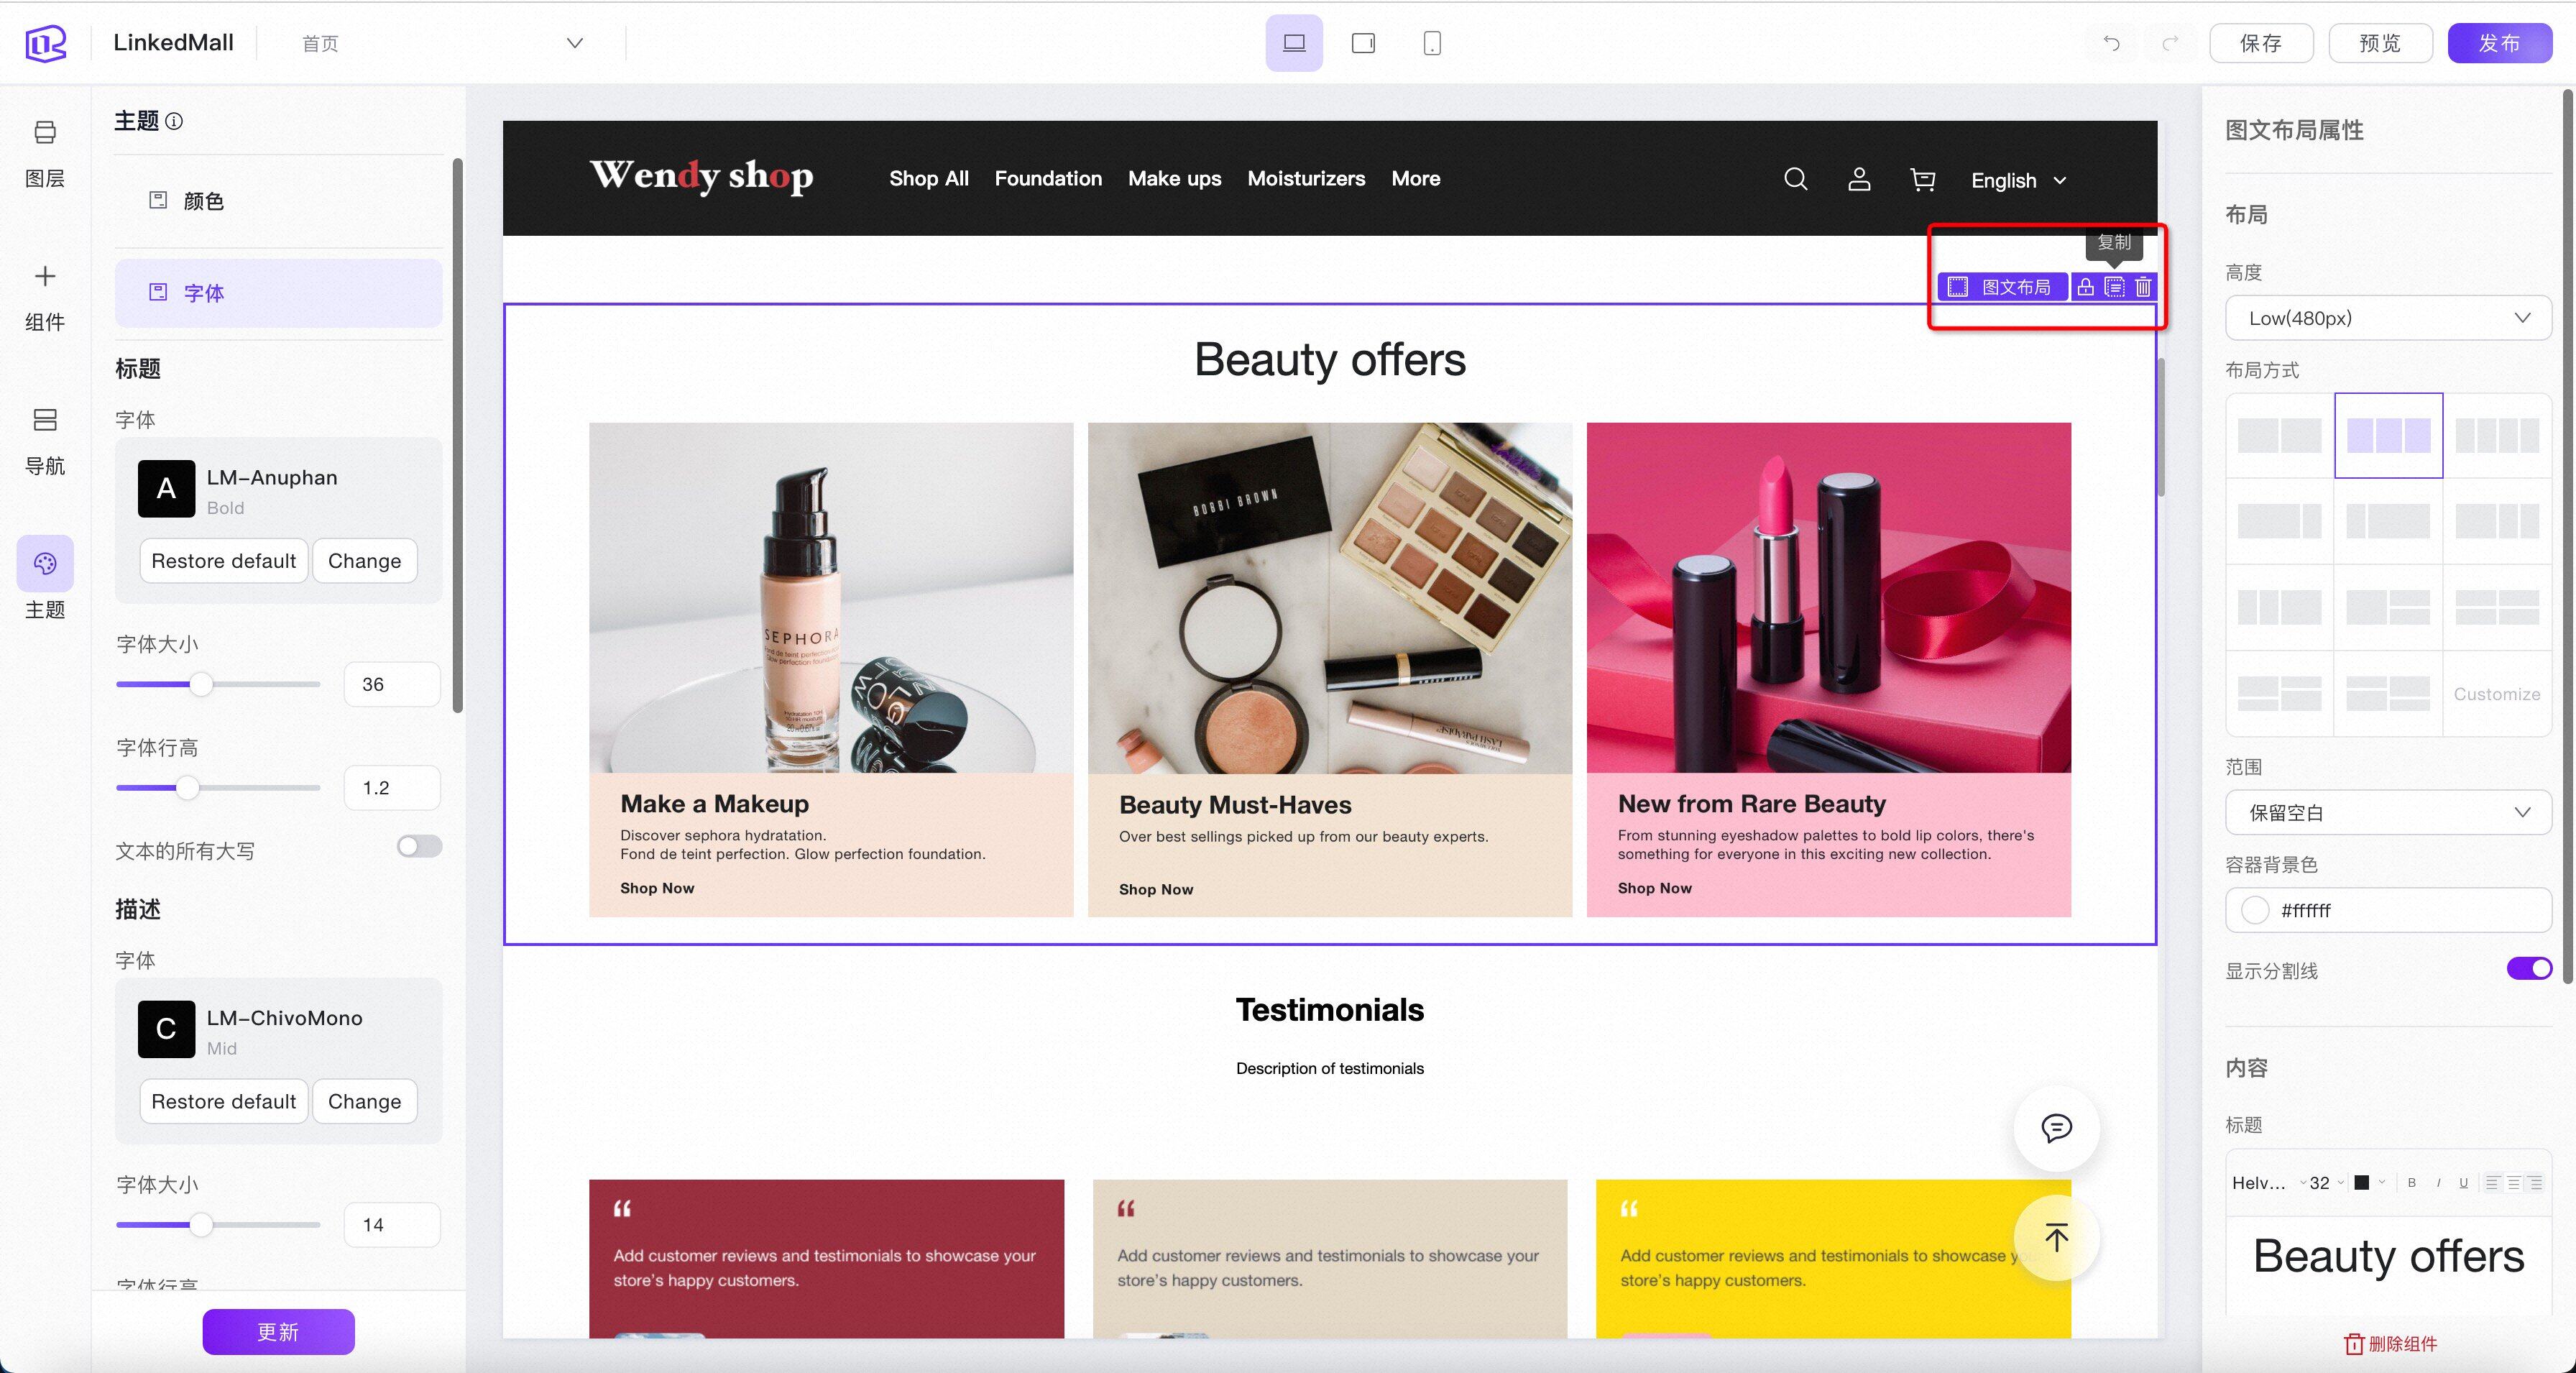Click the chat bubble floating icon
Screen dimensions: 2576x1373
point(2056,1128)
